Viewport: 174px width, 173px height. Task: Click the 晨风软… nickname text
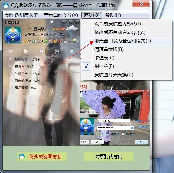[x=41, y=29]
